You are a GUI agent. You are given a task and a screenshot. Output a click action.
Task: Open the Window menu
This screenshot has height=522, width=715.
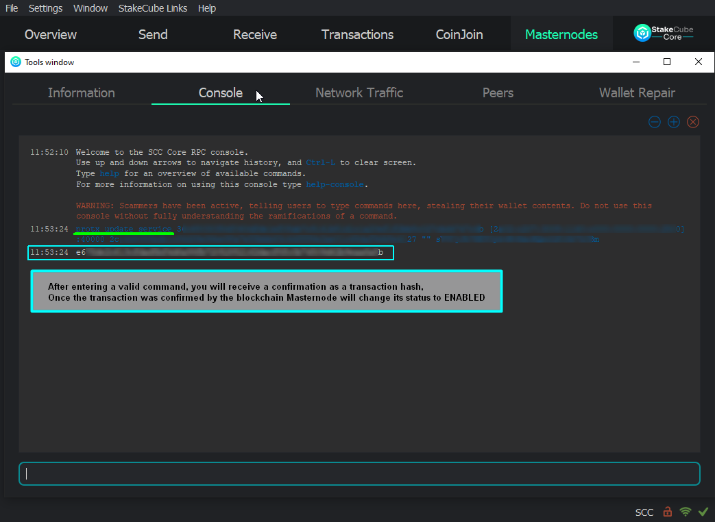90,8
